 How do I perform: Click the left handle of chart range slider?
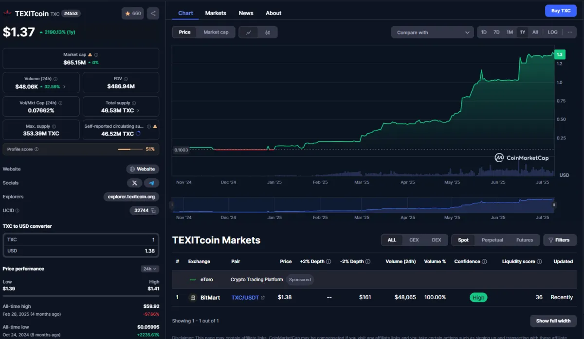(171, 205)
